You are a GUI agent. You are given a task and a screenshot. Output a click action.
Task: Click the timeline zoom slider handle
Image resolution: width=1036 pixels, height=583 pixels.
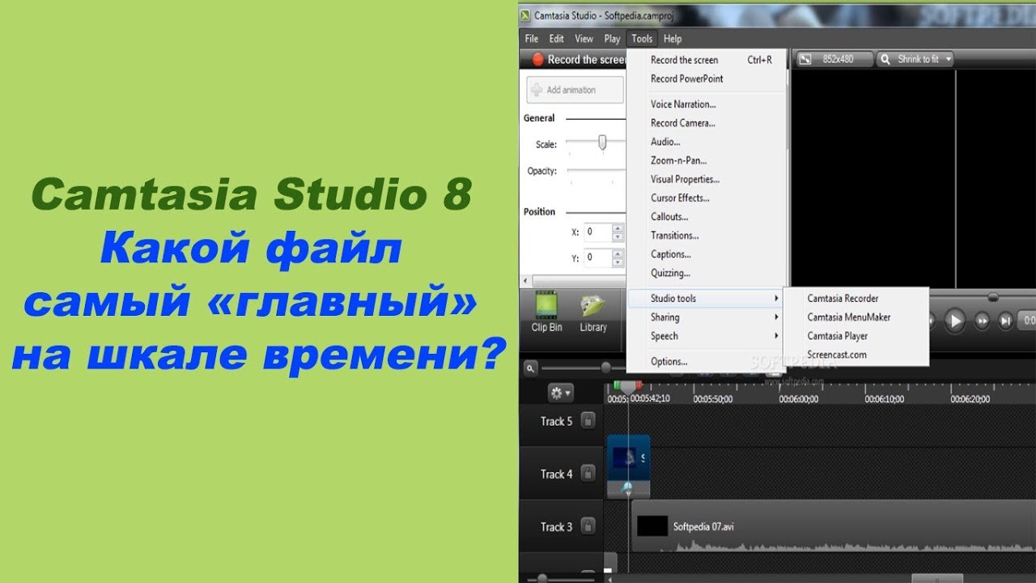[x=605, y=368]
